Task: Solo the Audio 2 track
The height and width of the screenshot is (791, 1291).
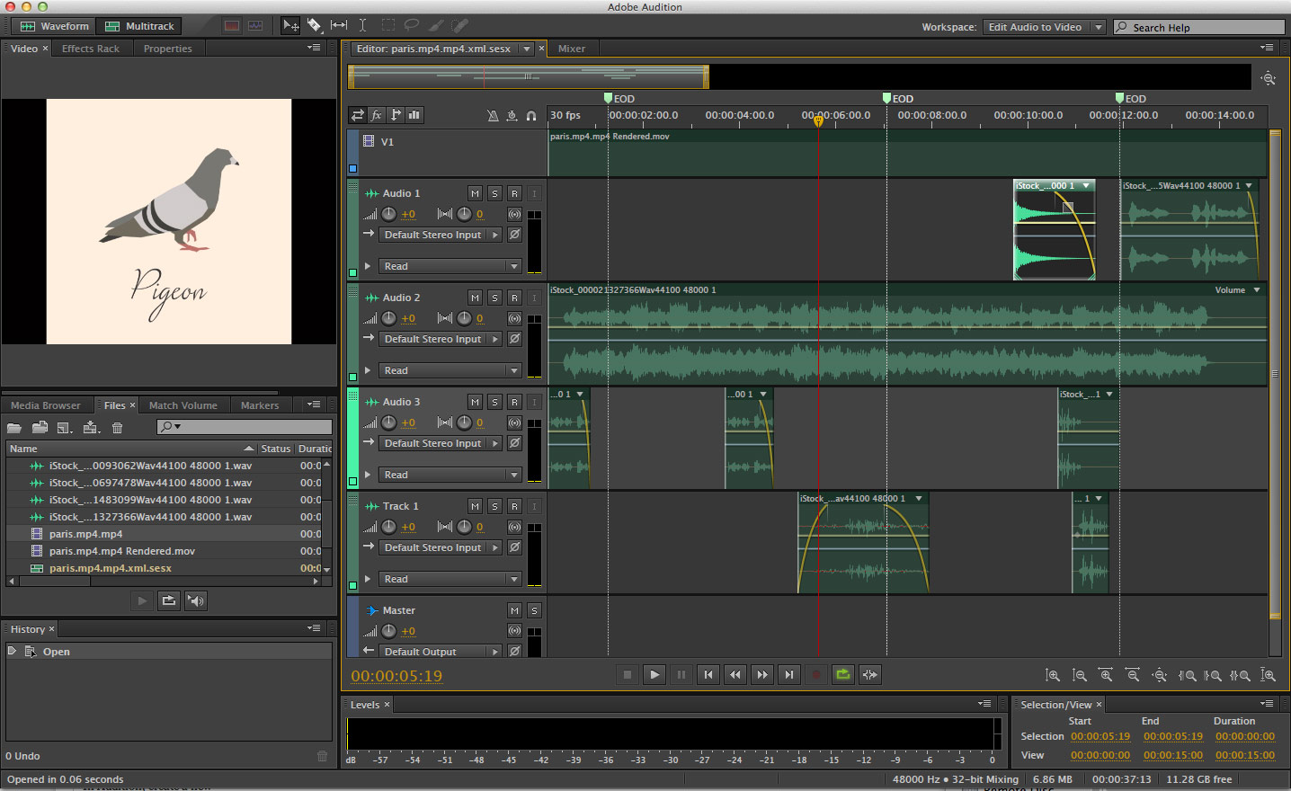Action: (494, 298)
